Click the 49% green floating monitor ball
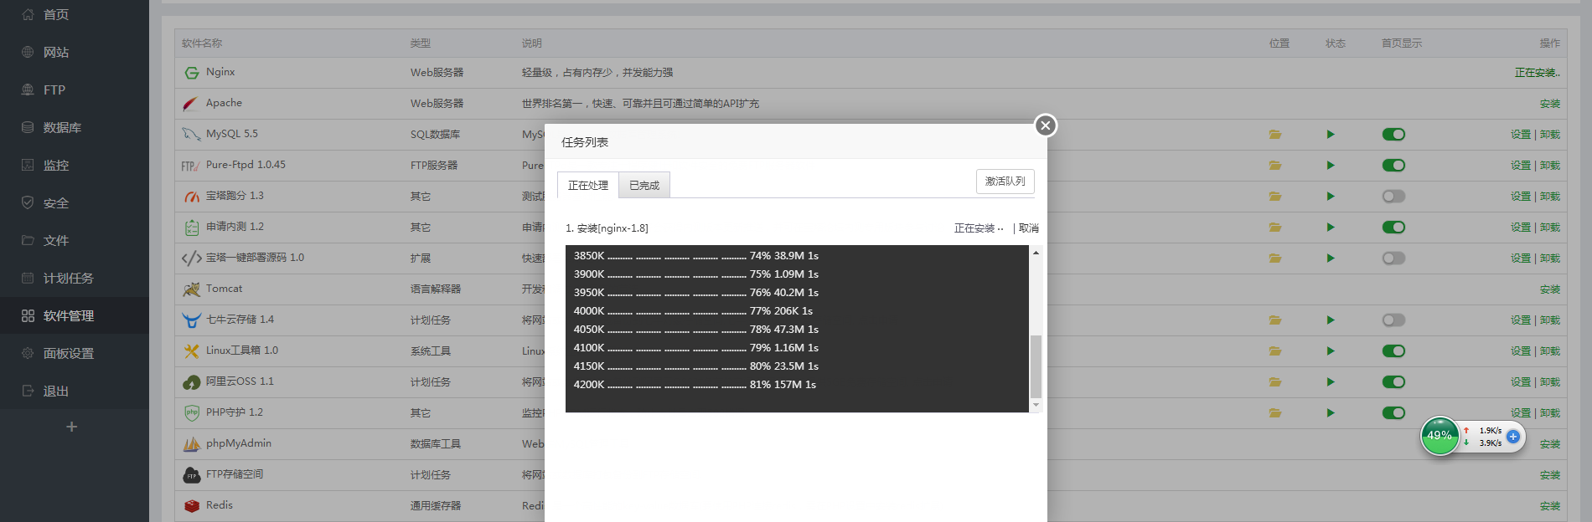 (1440, 436)
